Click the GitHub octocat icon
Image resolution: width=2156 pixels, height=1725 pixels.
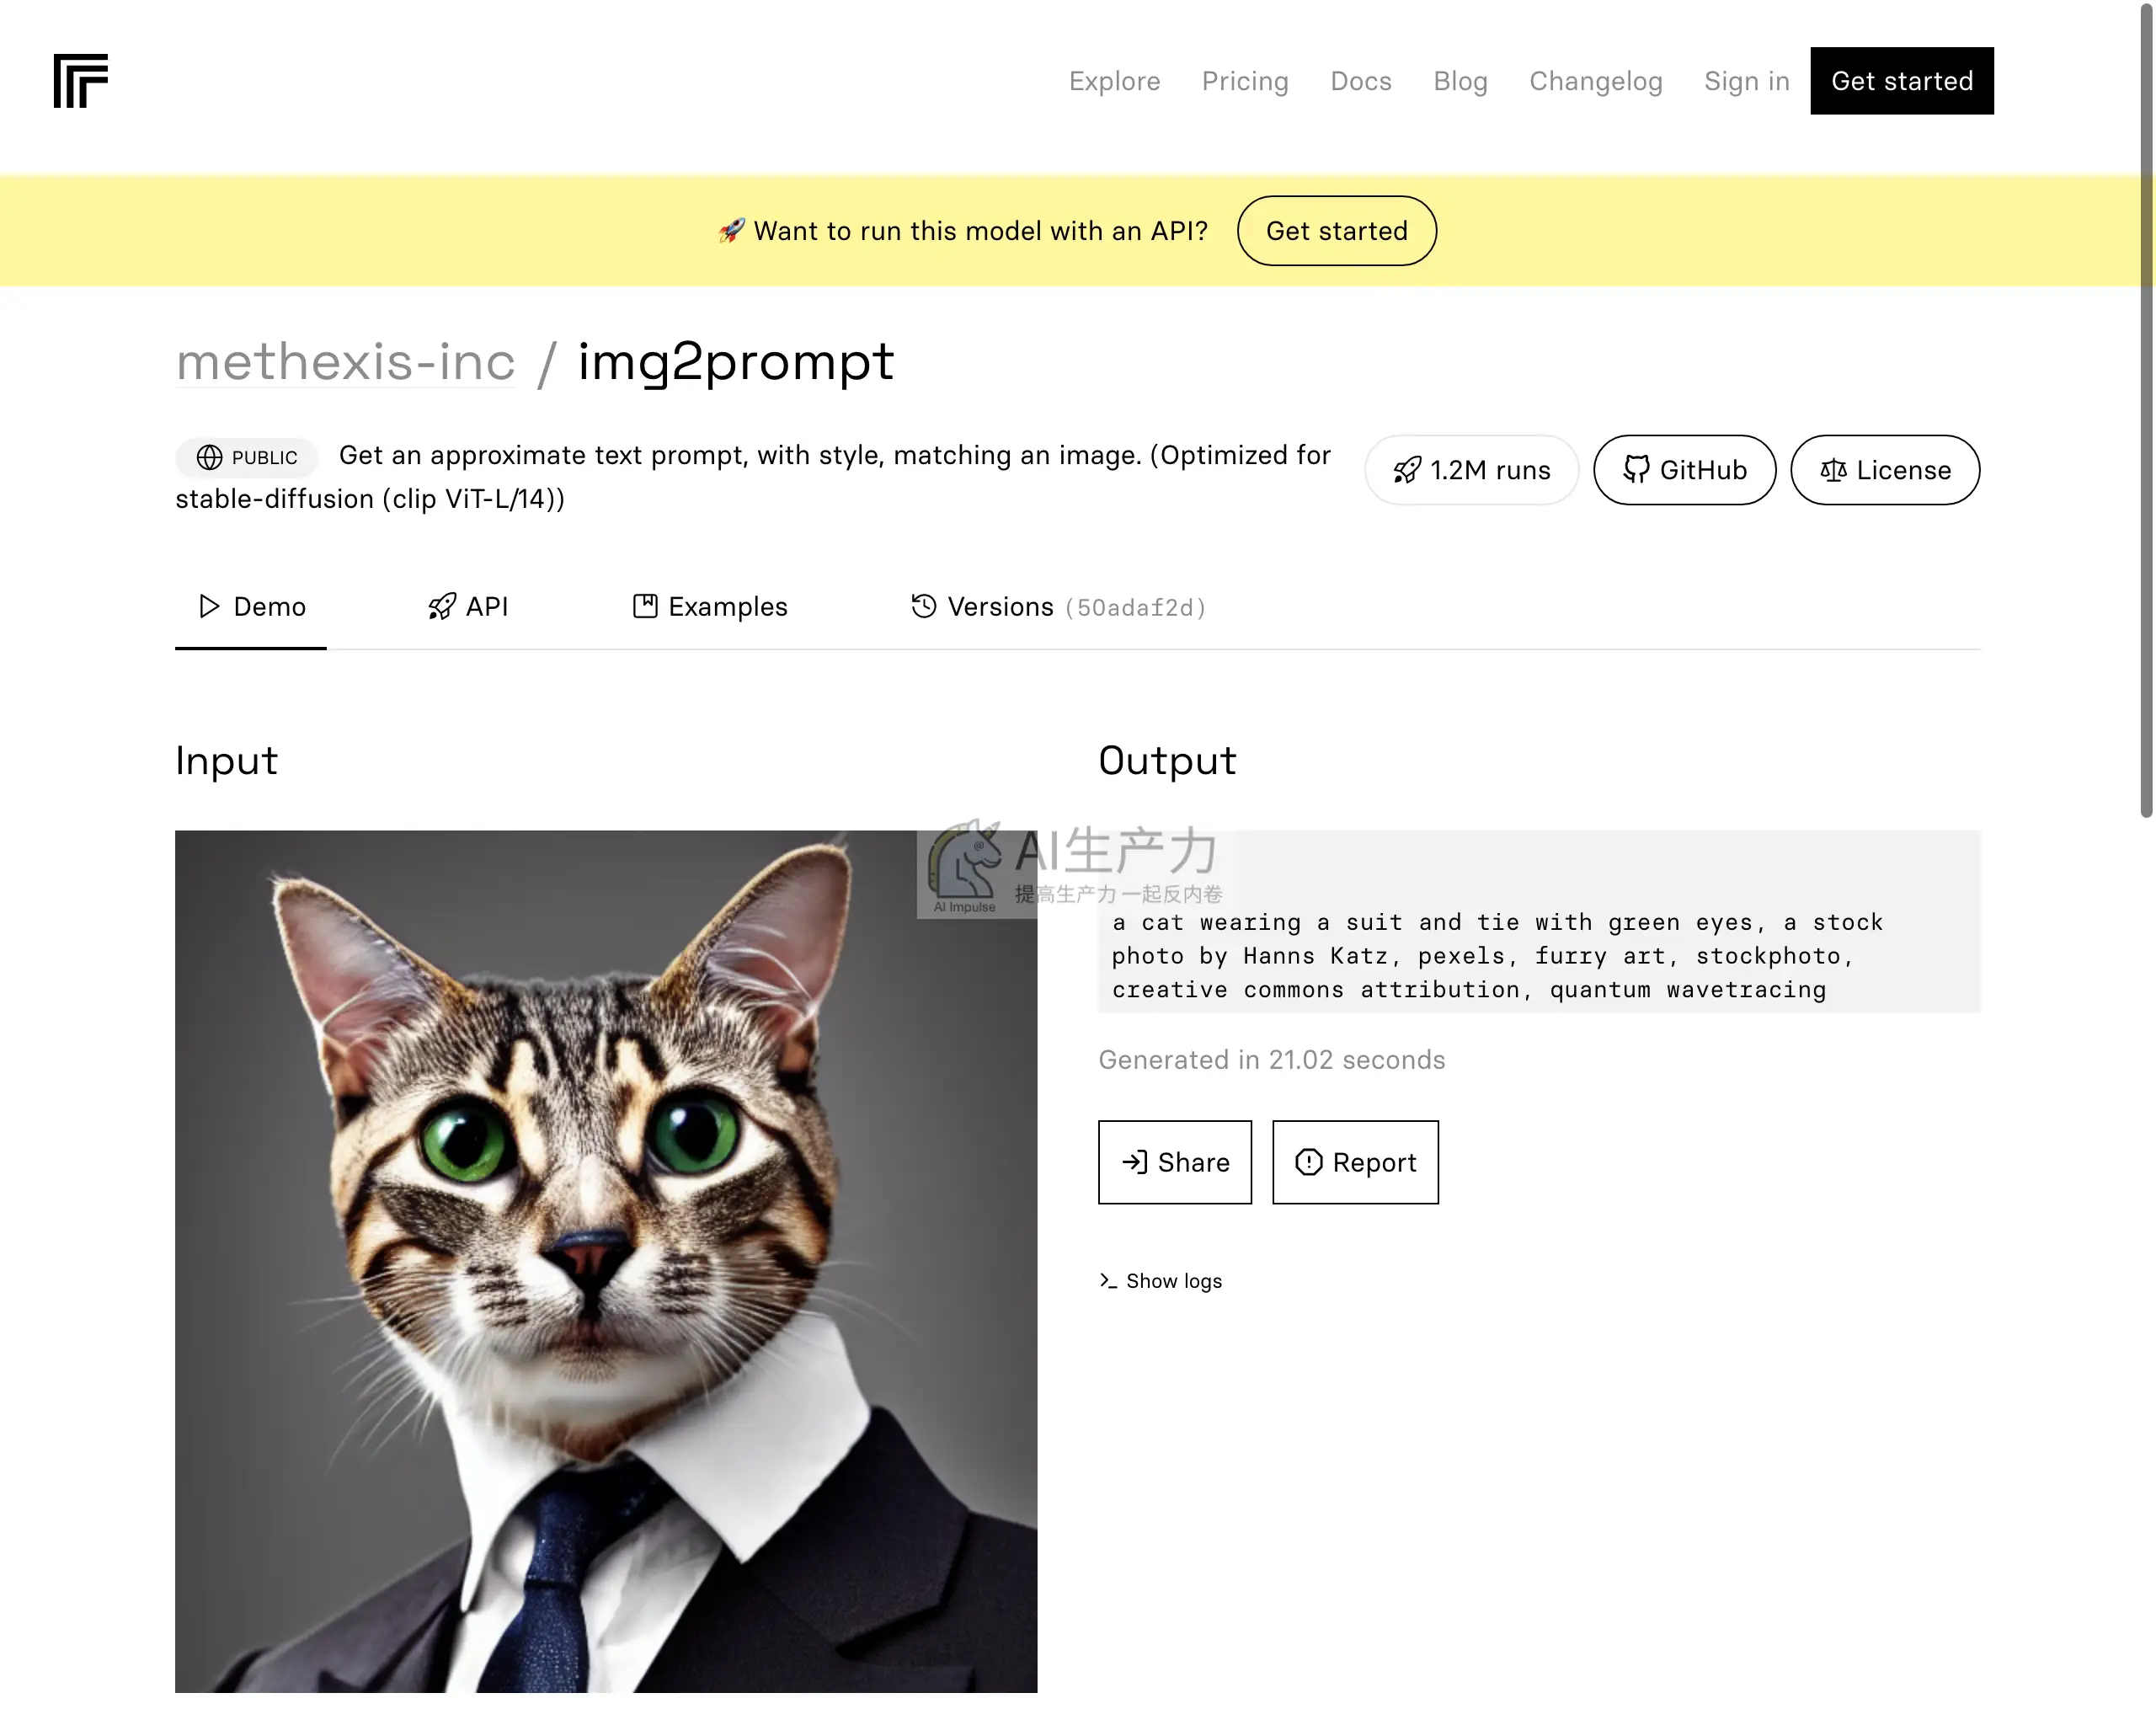pyautogui.click(x=1636, y=469)
